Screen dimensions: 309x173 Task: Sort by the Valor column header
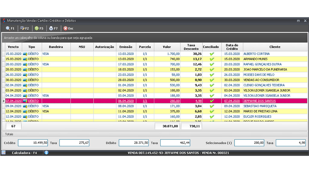point(167,47)
